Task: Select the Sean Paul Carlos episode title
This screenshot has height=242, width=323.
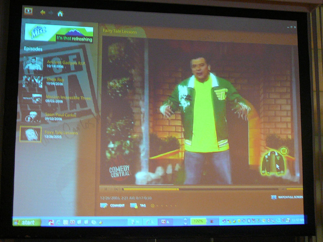Action: tap(61, 115)
